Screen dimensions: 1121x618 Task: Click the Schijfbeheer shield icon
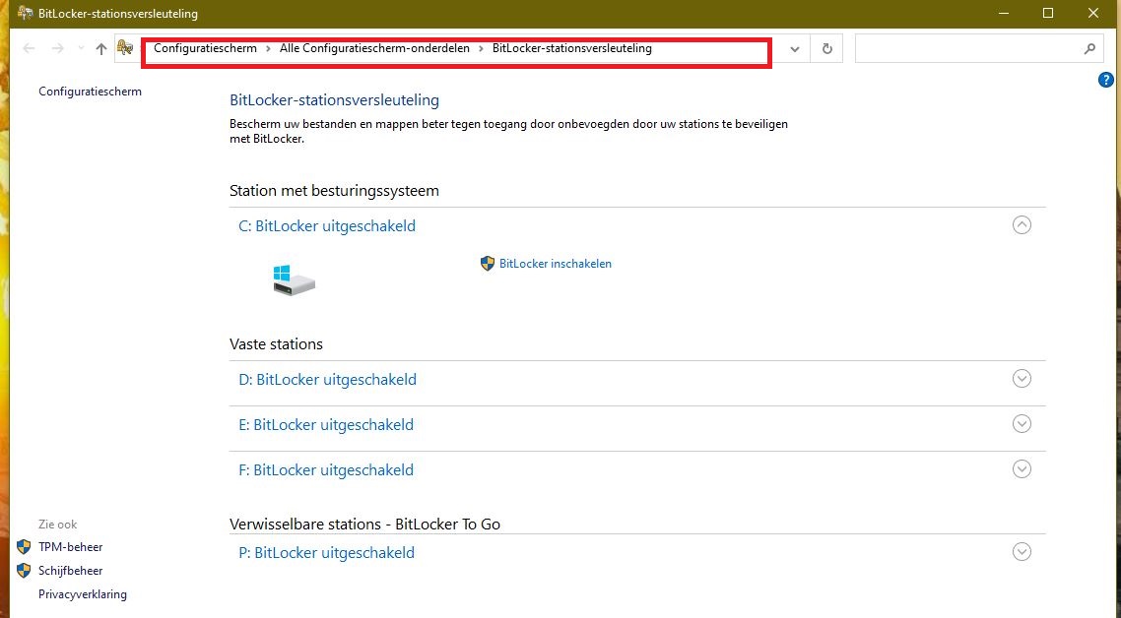click(24, 571)
